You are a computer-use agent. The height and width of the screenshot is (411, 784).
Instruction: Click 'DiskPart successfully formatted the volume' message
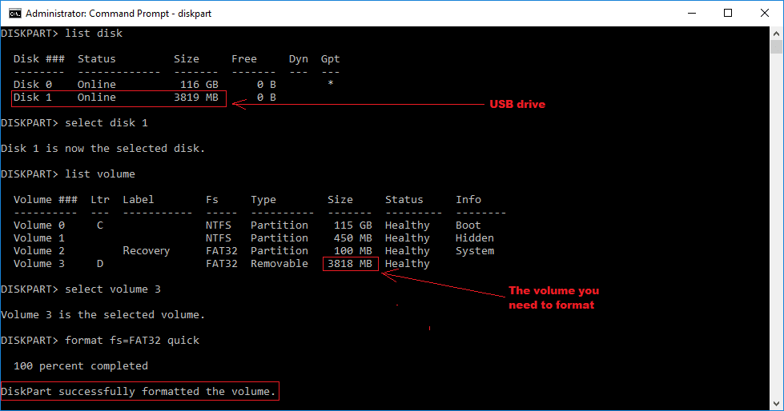[139, 392]
